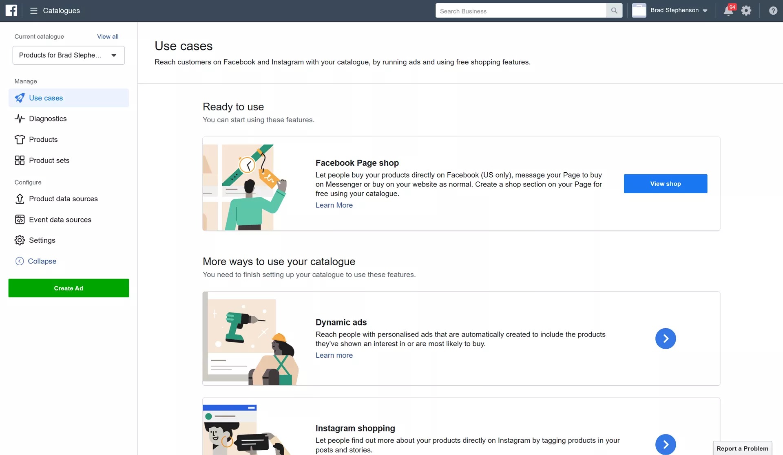Click the View shop button
This screenshot has width=783, height=455.
(666, 184)
